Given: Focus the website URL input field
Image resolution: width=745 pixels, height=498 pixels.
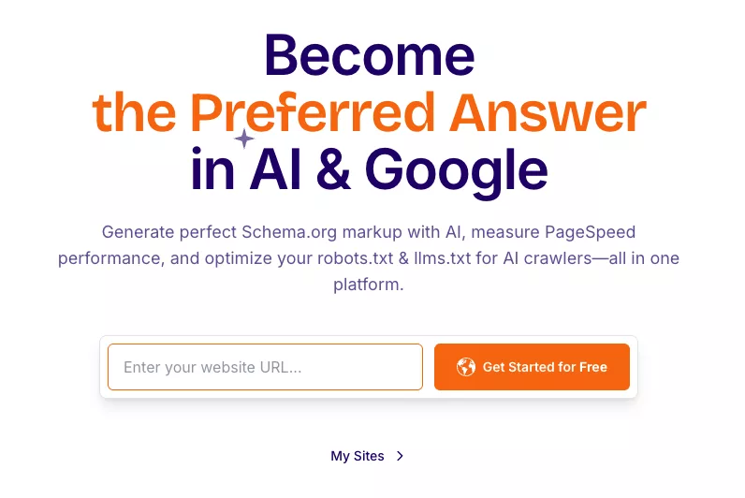Looking at the screenshot, I should [x=265, y=367].
